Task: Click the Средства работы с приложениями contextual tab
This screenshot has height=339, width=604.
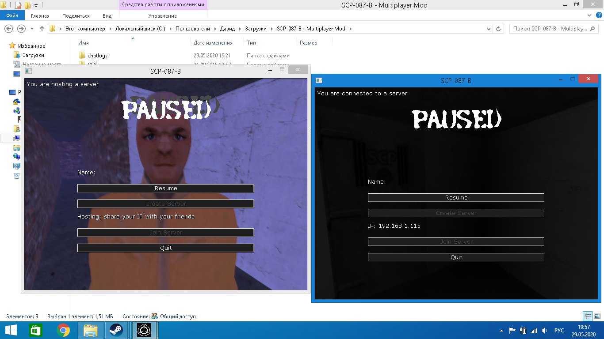Action: click(x=163, y=5)
